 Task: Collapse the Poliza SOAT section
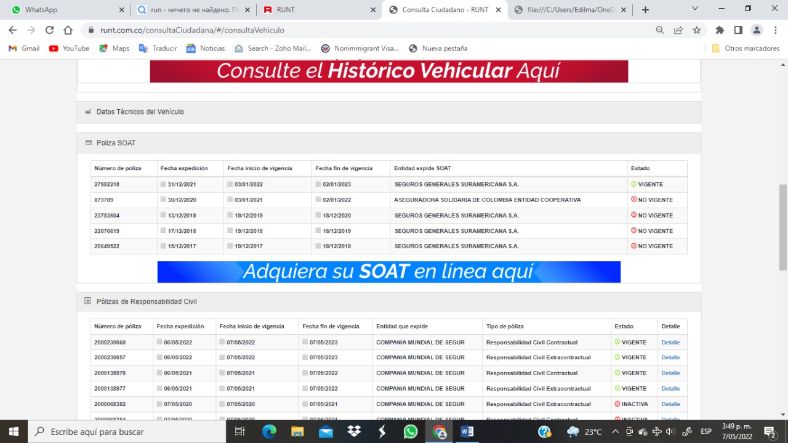tap(116, 143)
